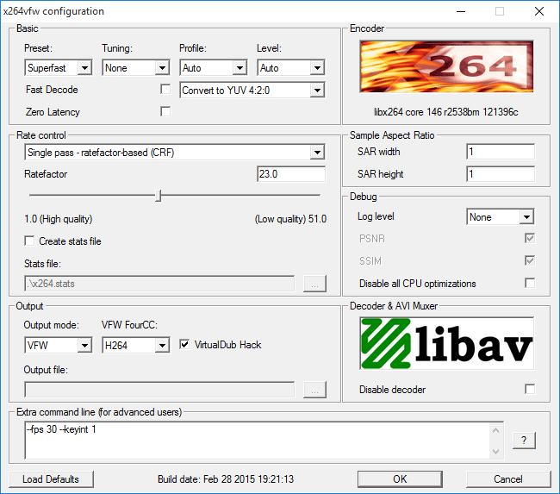Tick the Create stats file checkbox
This screenshot has height=494, width=560.
click(29, 241)
